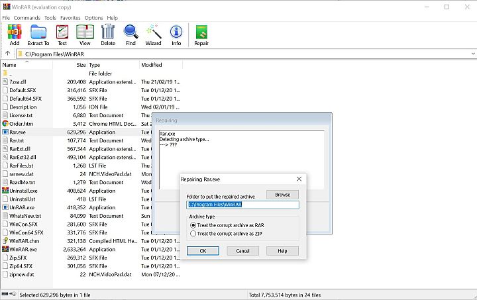Select the Uninstall.exe file icon

tap(5, 191)
